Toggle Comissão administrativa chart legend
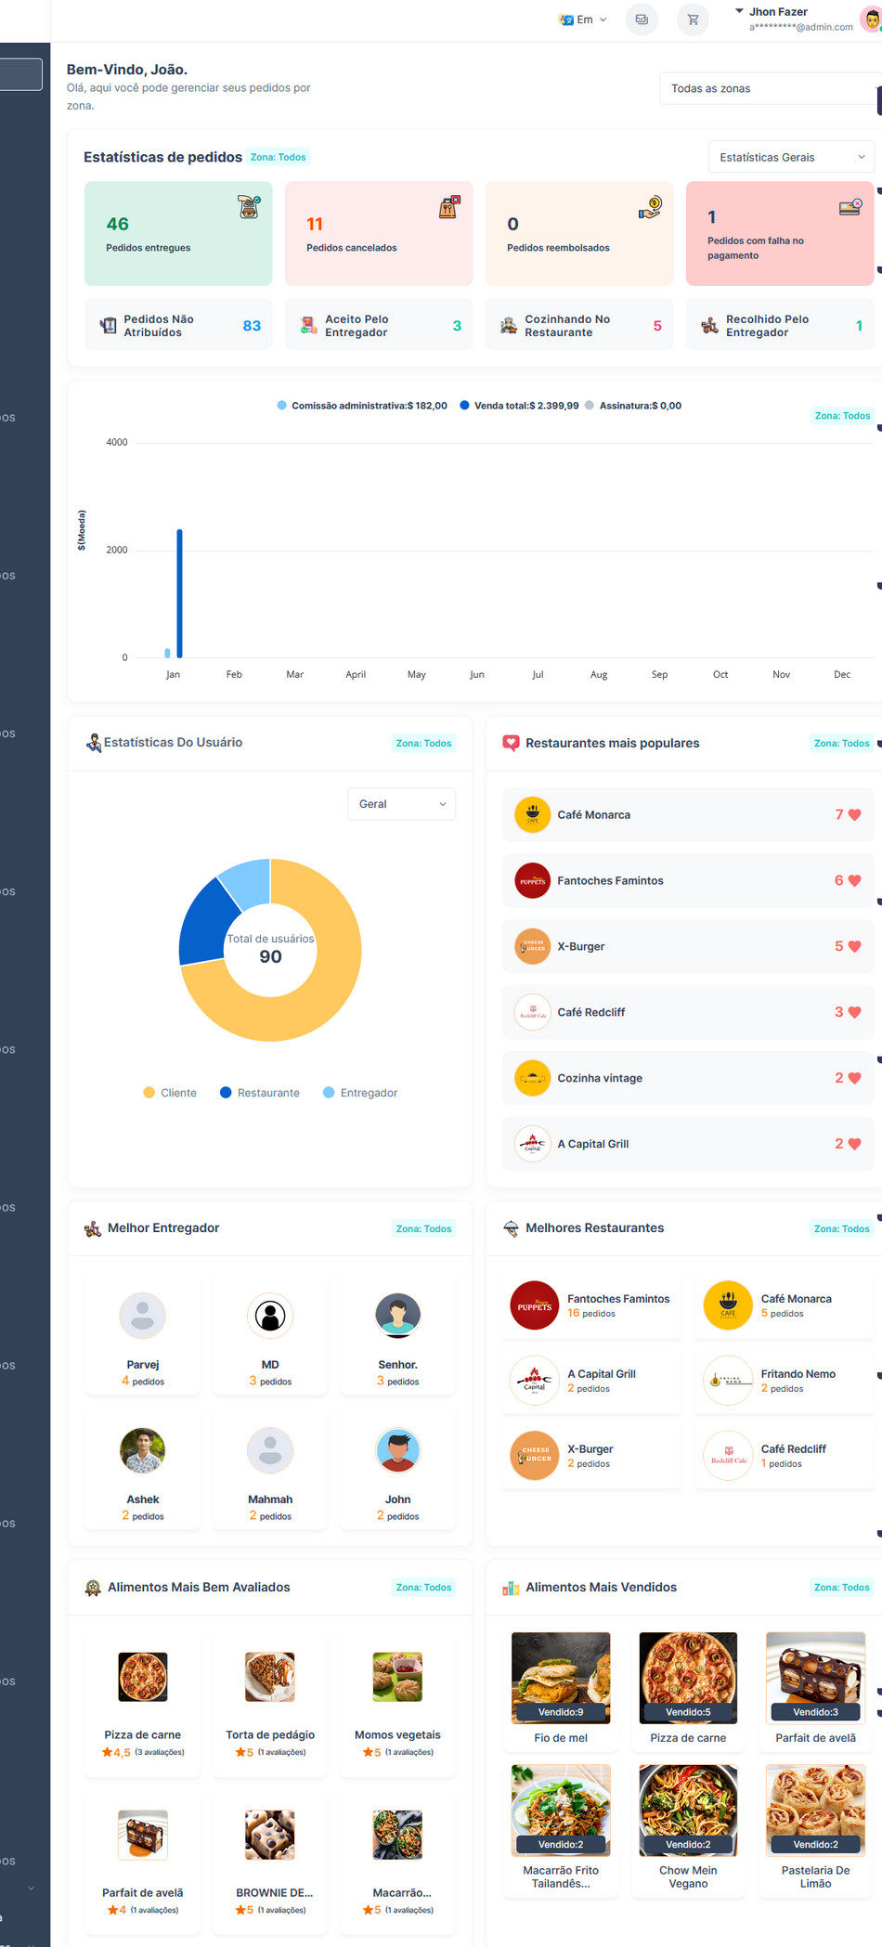This screenshot has width=882, height=1947. pos(362,406)
